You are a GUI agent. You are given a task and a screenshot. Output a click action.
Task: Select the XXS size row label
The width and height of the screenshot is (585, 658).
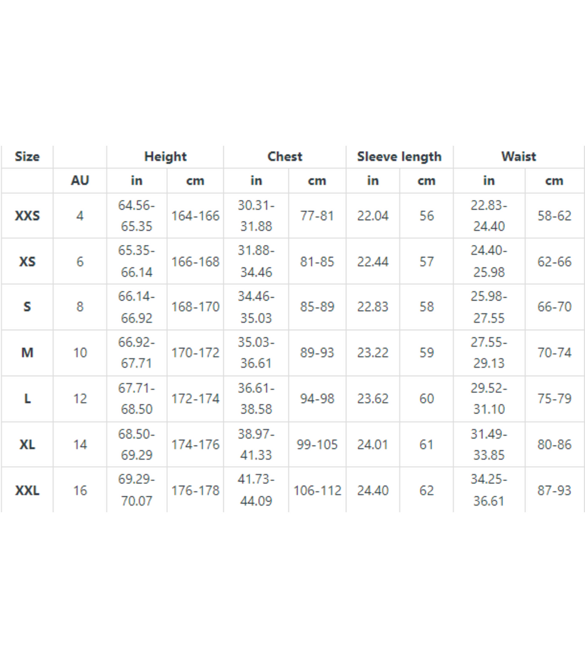pyautogui.click(x=27, y=216)
